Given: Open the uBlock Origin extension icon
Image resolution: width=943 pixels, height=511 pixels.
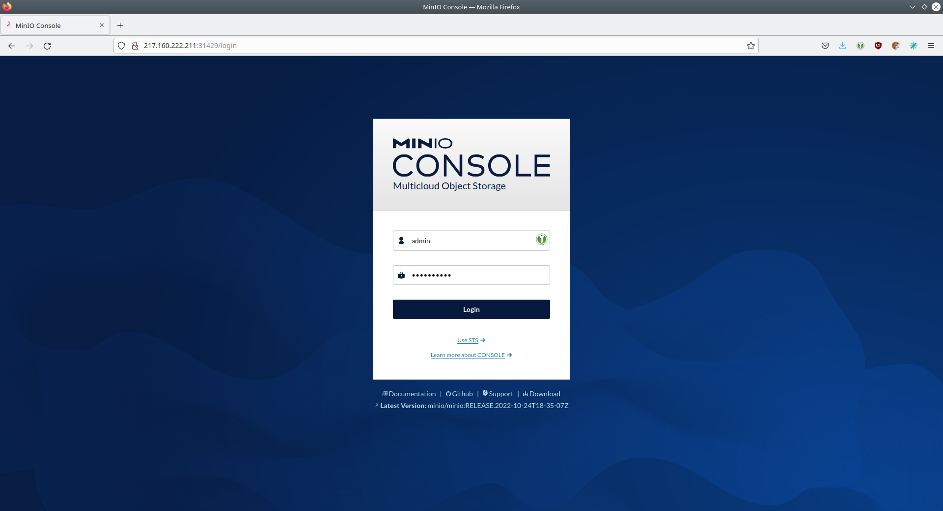Looking at the screenshot, I should coord(878,46).
